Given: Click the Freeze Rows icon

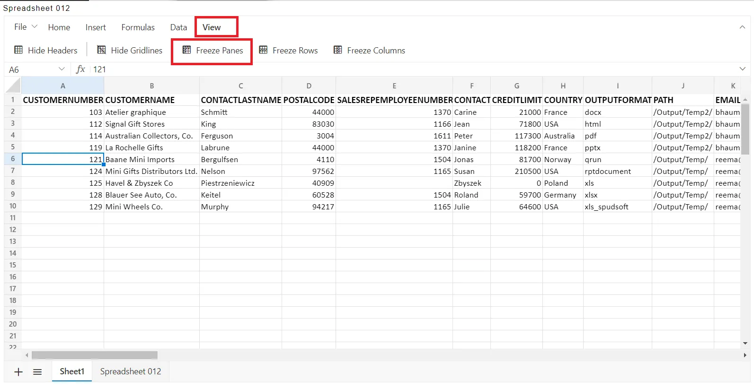Looking at the screenshot, I should point(263,50).
